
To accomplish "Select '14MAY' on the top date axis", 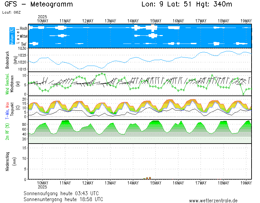I will [x=133, y=21].
